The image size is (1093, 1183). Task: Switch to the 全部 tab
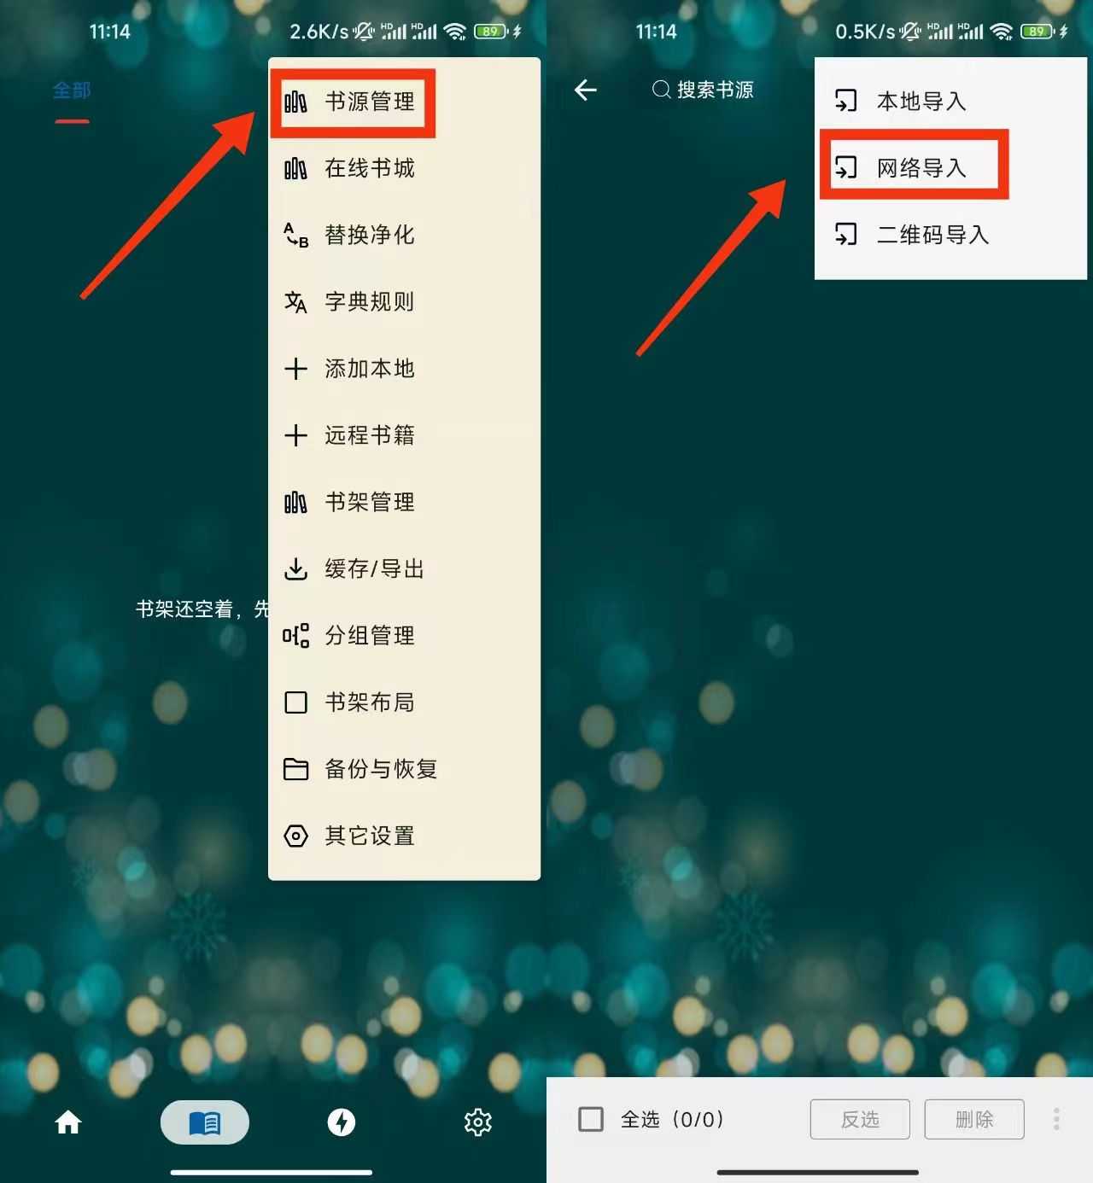pyautogui.click(x=72, y=90)
